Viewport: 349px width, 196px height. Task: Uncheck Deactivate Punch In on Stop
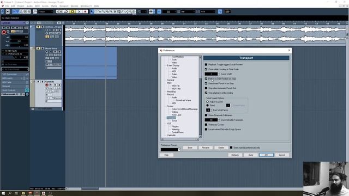click(206, 83)
